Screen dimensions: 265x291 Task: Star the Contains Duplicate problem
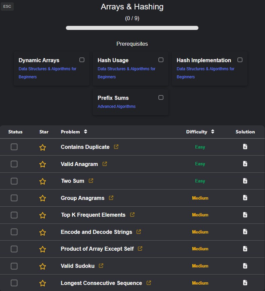(x=43, y=147)
